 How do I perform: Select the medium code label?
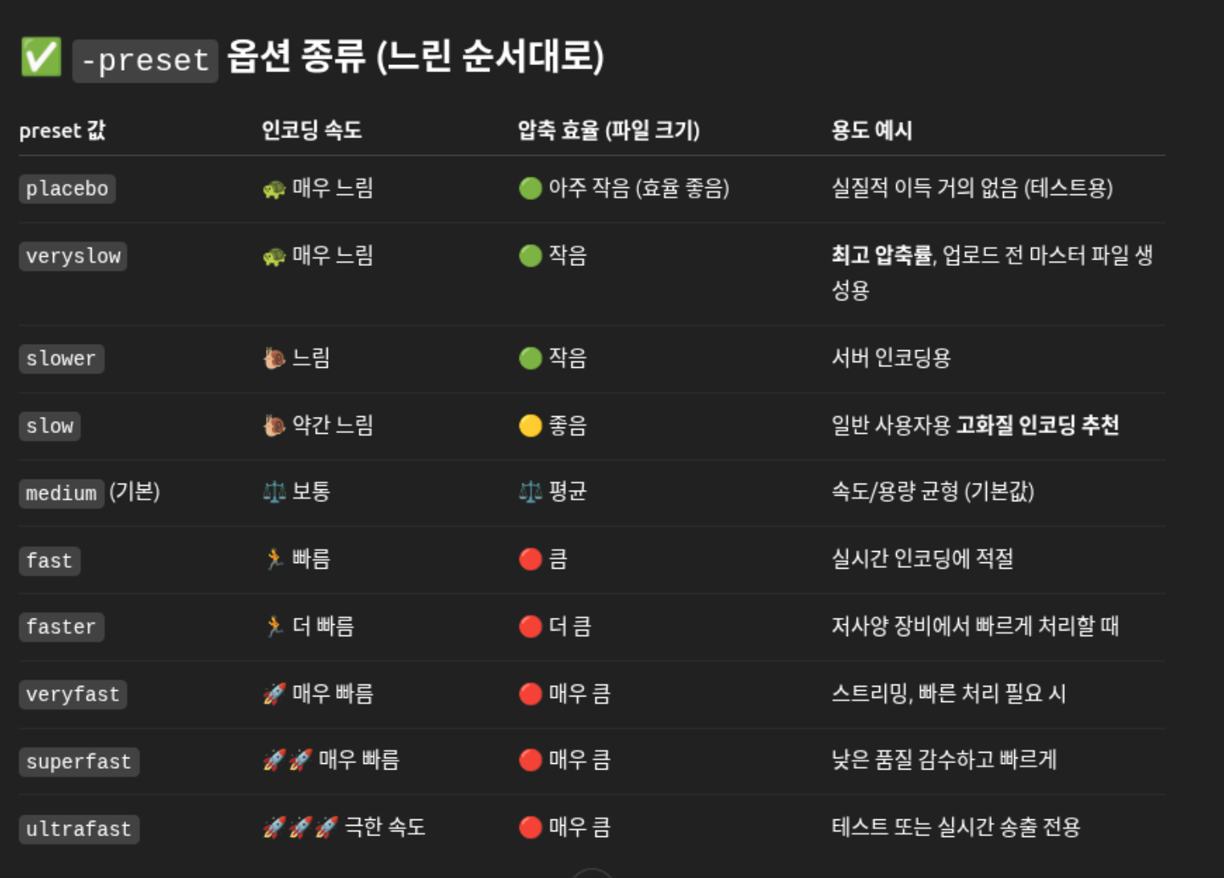point(62,492)
